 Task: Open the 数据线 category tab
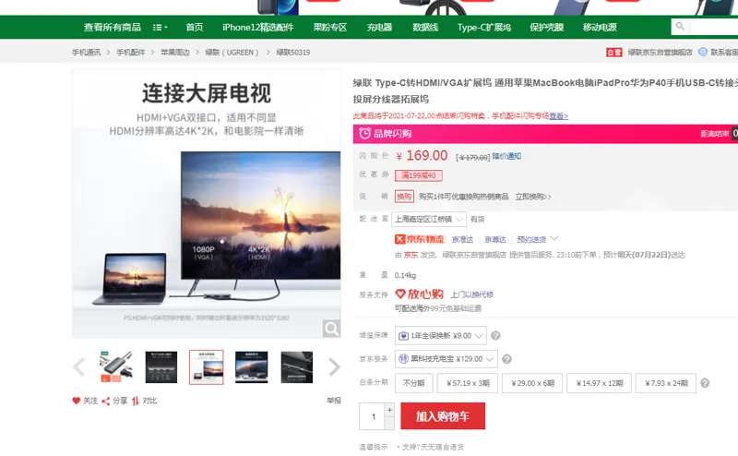tap(425, 28)
